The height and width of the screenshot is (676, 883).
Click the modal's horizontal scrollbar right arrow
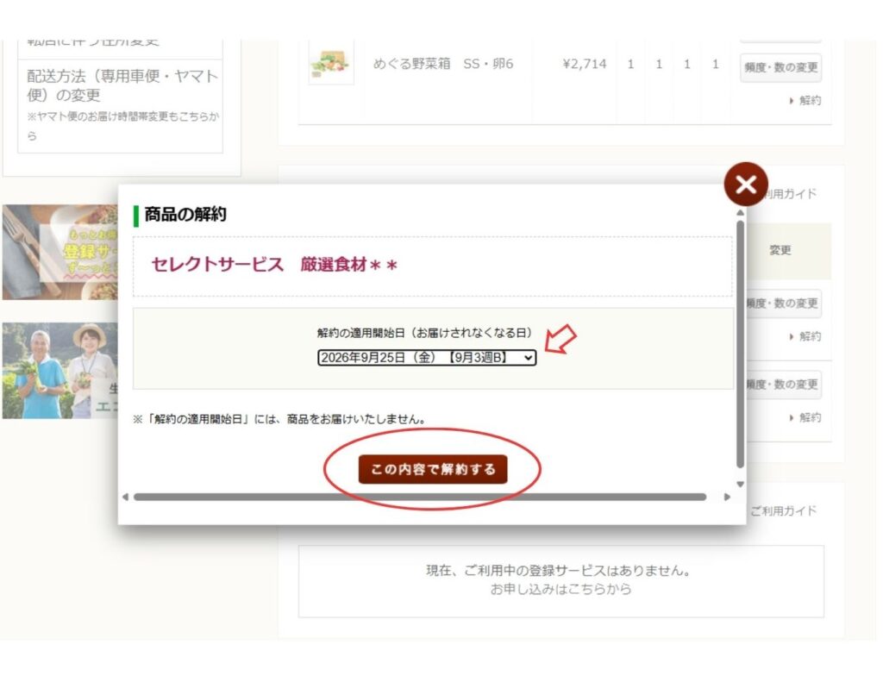[x=727, y=497]
